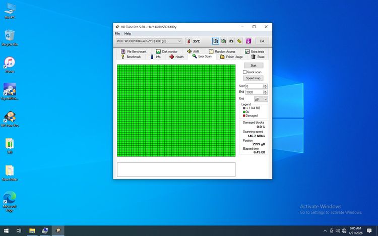Select the New folder desktop icon

[x=10, y=173]
